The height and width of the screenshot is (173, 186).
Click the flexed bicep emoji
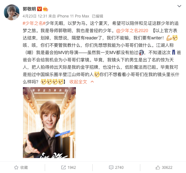pyautogui.click(x=169, y=38)
